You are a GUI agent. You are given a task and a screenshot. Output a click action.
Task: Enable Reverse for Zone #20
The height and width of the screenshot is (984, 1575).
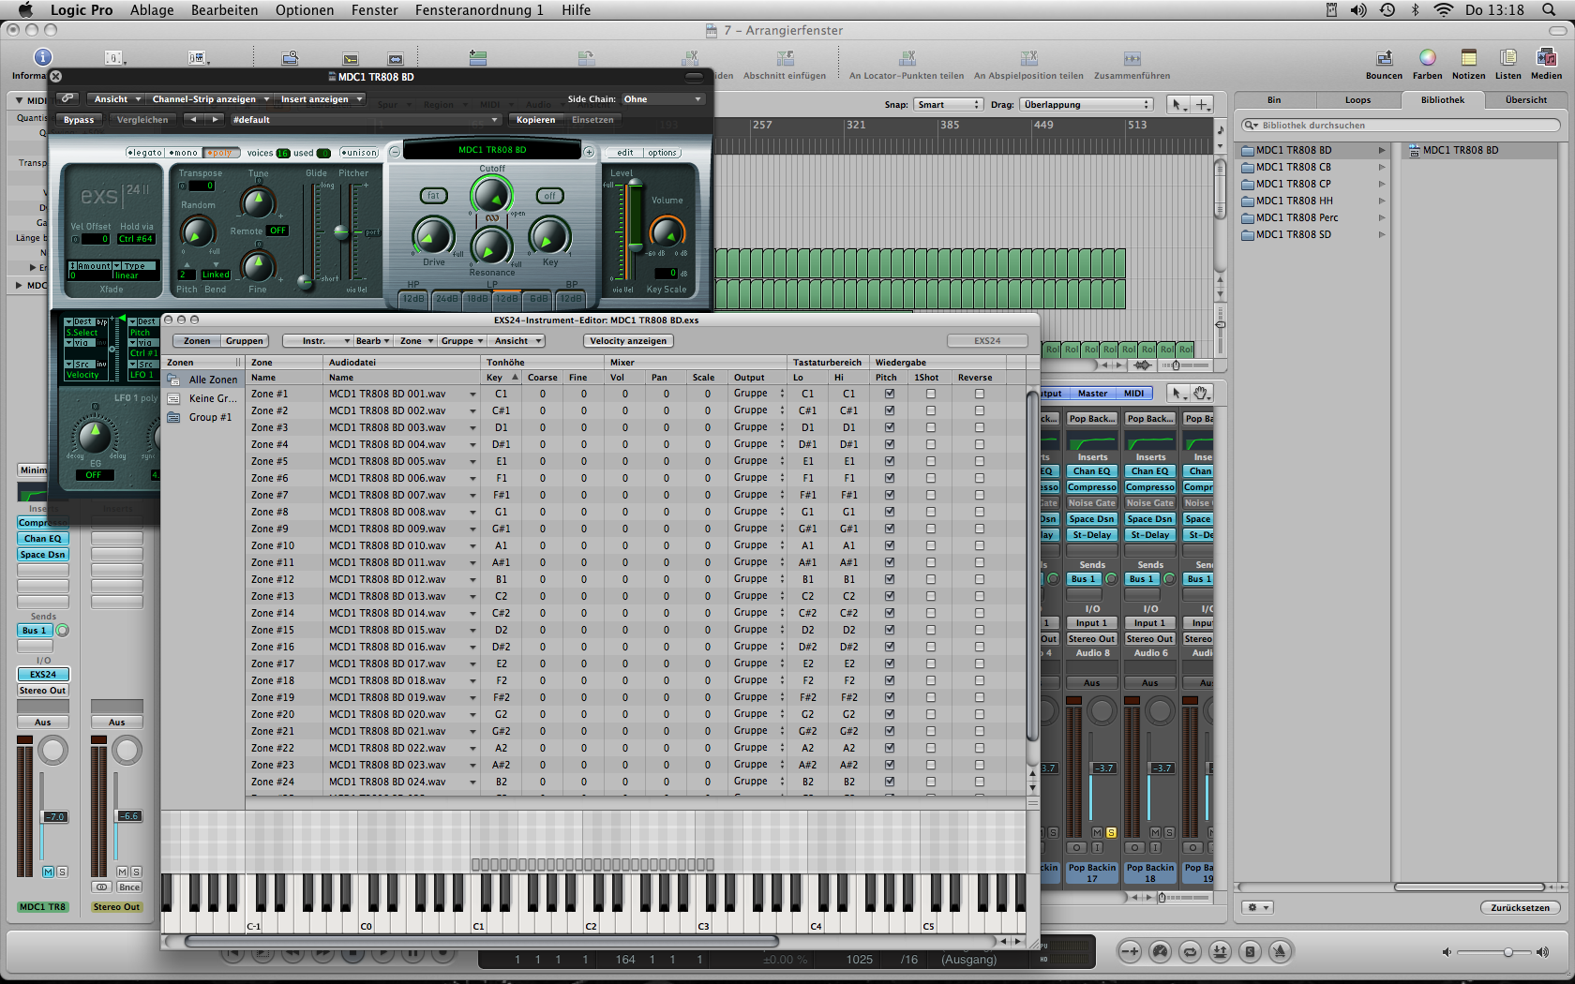[x=980, y=714]
